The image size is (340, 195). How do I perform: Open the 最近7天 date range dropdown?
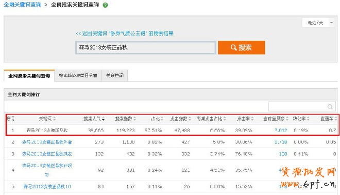coord(318,23)
